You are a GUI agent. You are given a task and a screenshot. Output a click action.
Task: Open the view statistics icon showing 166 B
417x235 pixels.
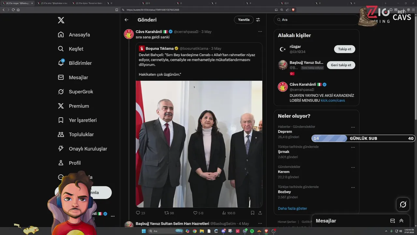coord(224,213)
